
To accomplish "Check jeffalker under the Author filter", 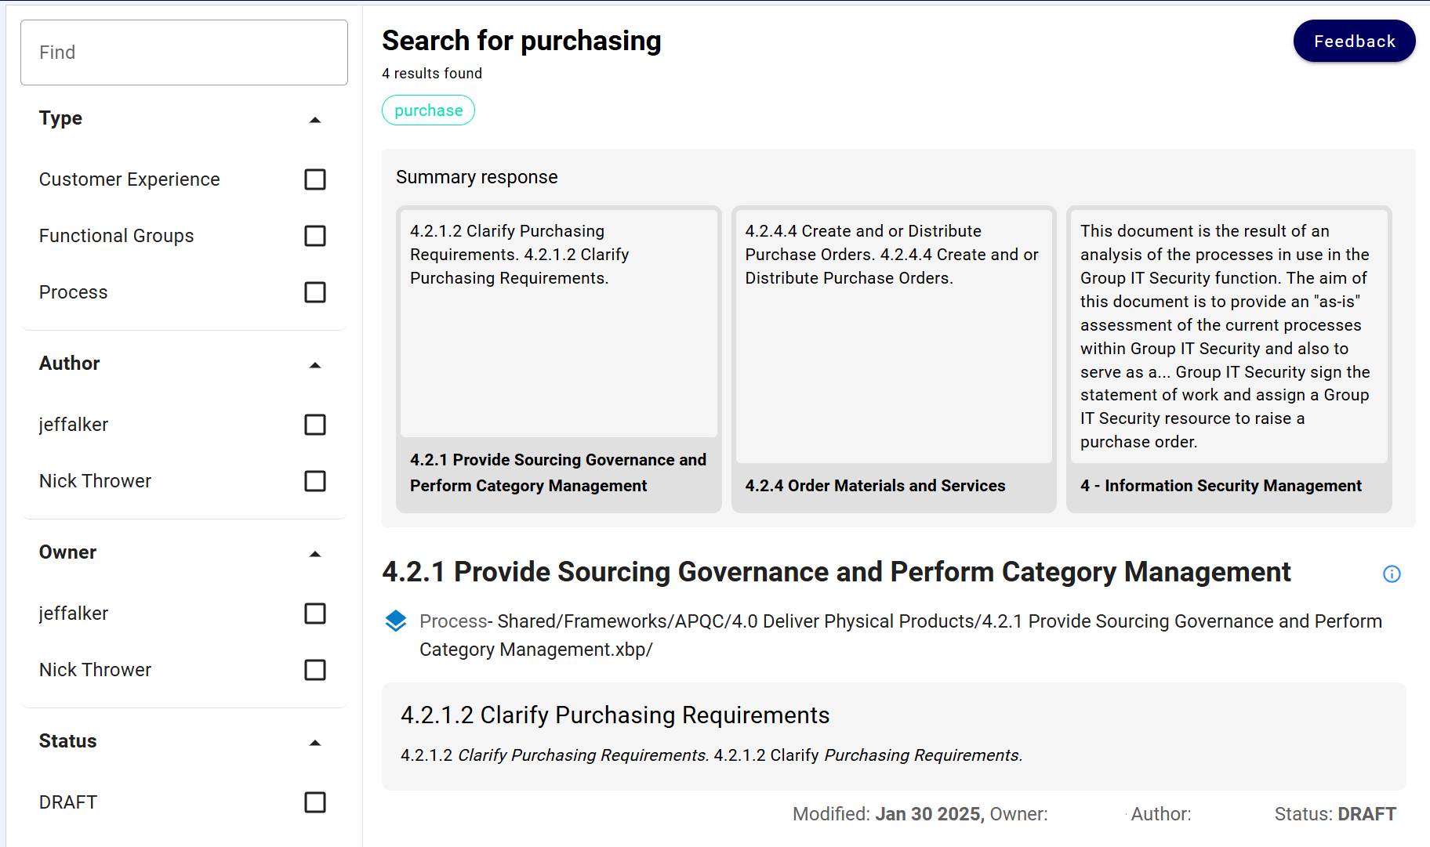I will tap(314, 425).
